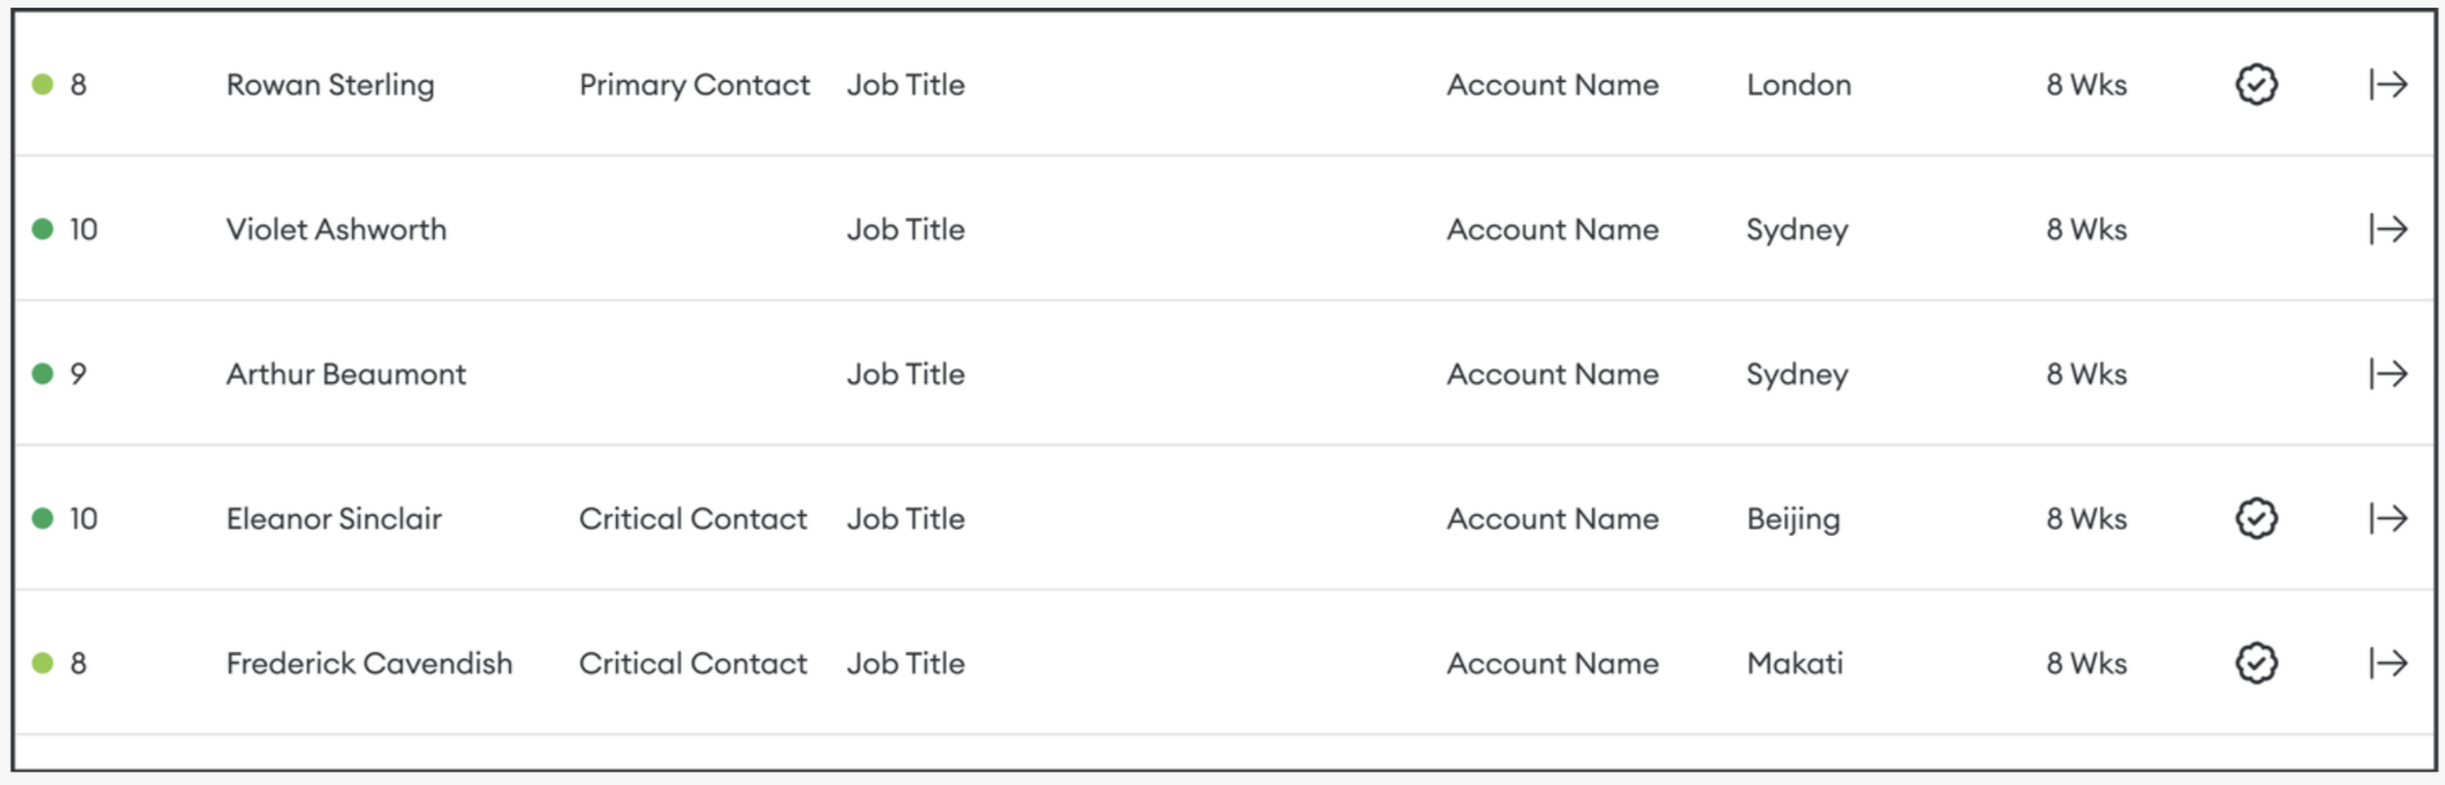
Task: Open Rowan Sterling row with arrow icon
Action: (x=2387, y=85)
